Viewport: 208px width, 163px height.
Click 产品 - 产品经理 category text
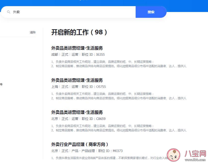(x=83, y=151)
